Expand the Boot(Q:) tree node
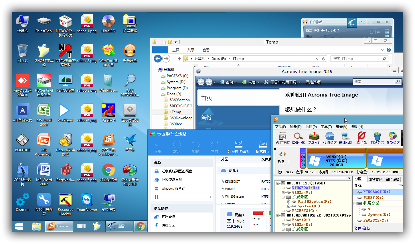The image size is (415, 244). click(x=283, y=220)
